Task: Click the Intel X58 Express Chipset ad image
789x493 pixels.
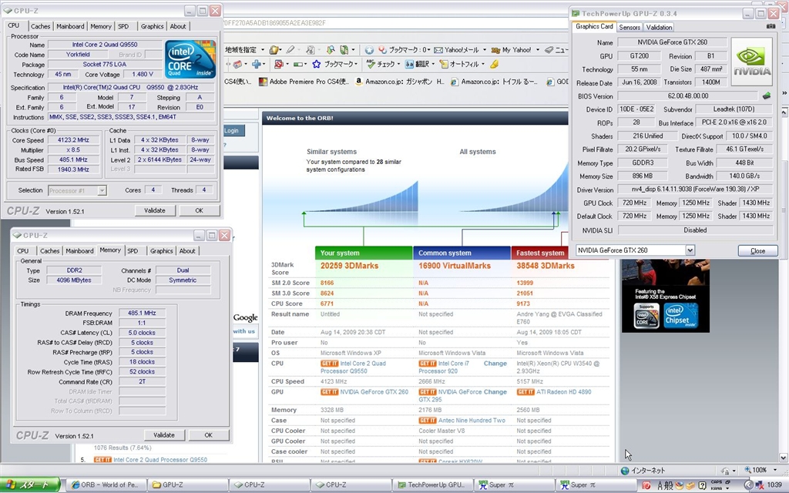Action: (665, 296)
